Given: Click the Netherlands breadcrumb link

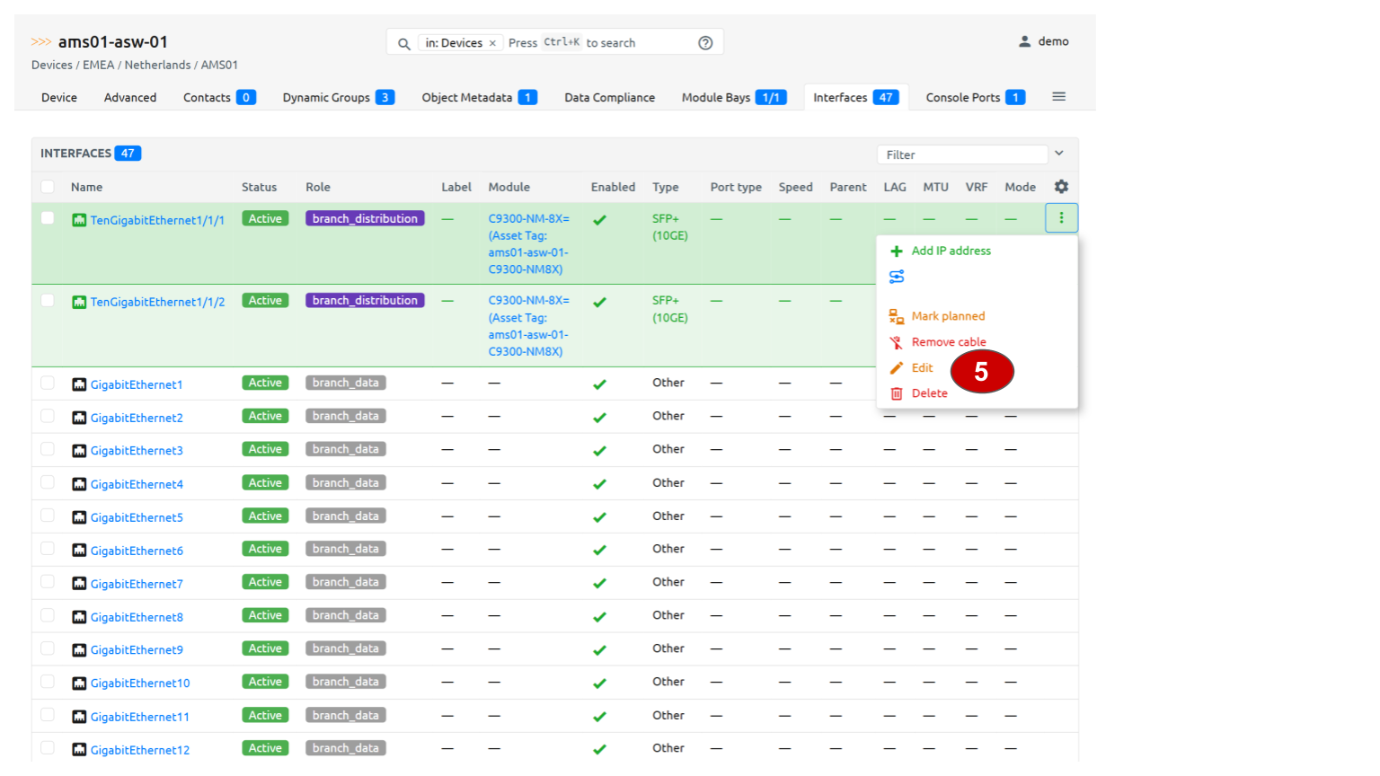Looking at the screenshot, I should [x=157, y=65].
